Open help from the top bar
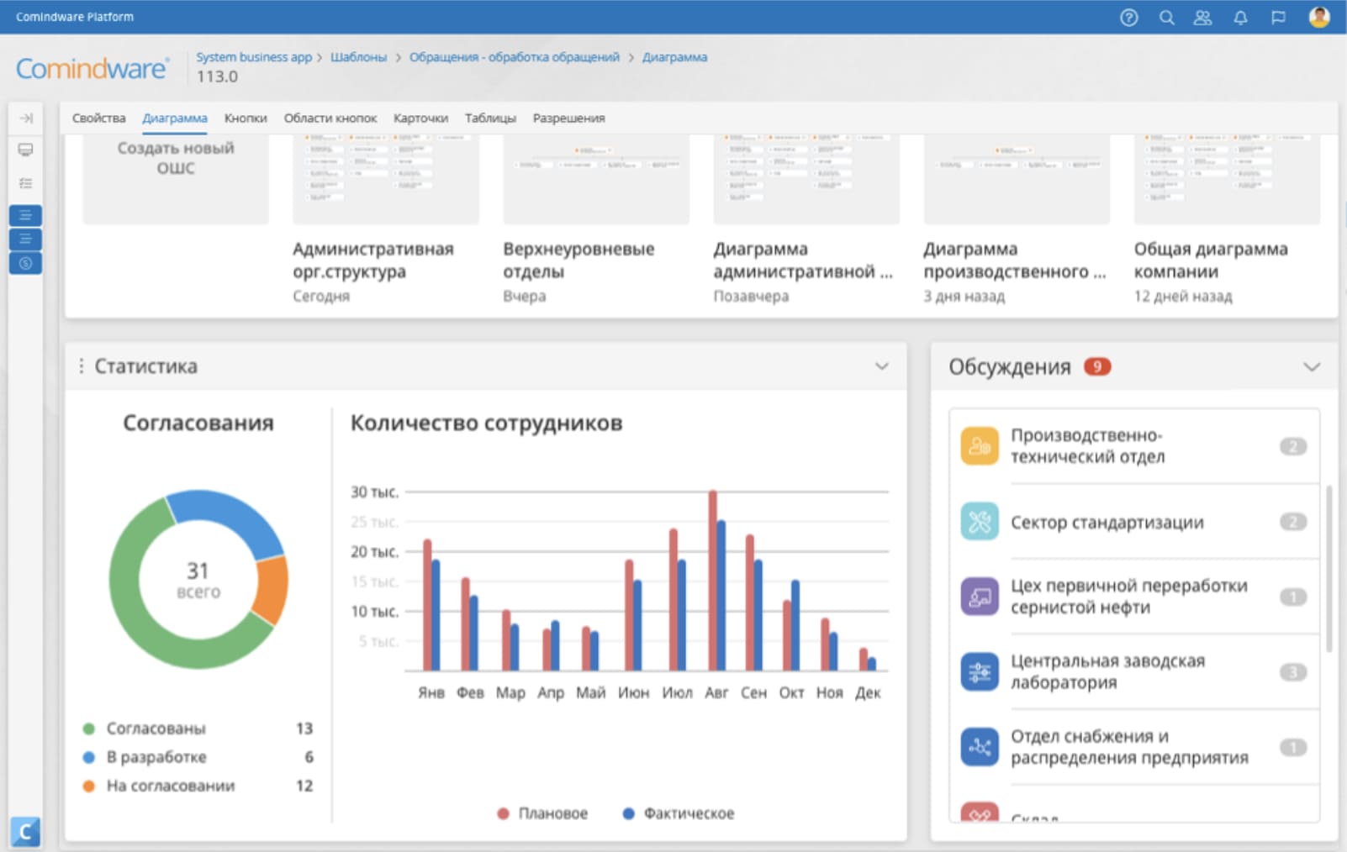The image size is (1347, 852). tap(1128, 17)
